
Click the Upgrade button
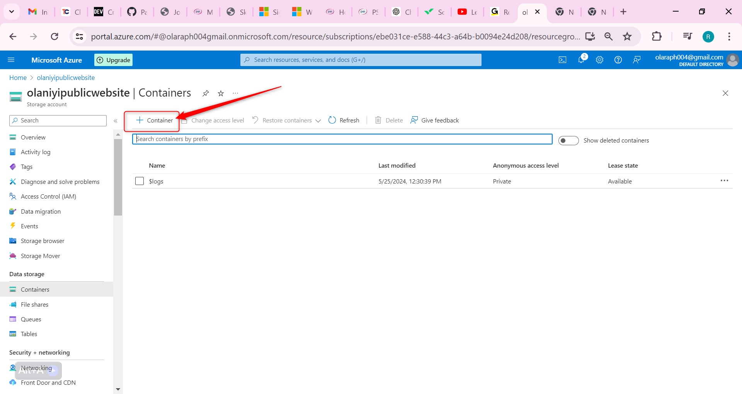tap(114, 60)
